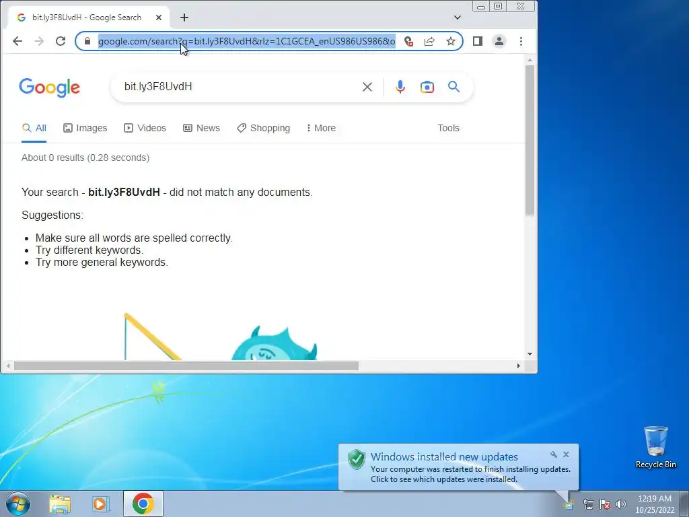Submit search with the magnifier button
The height and width of the screenshot is (517, 689).
click(454, 87)
